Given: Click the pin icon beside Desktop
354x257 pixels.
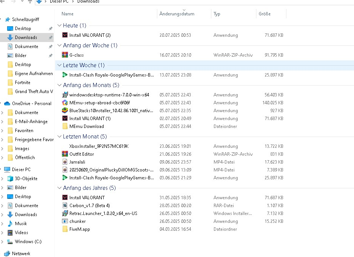Looking at the screenshot, I should tap(51, 29).
